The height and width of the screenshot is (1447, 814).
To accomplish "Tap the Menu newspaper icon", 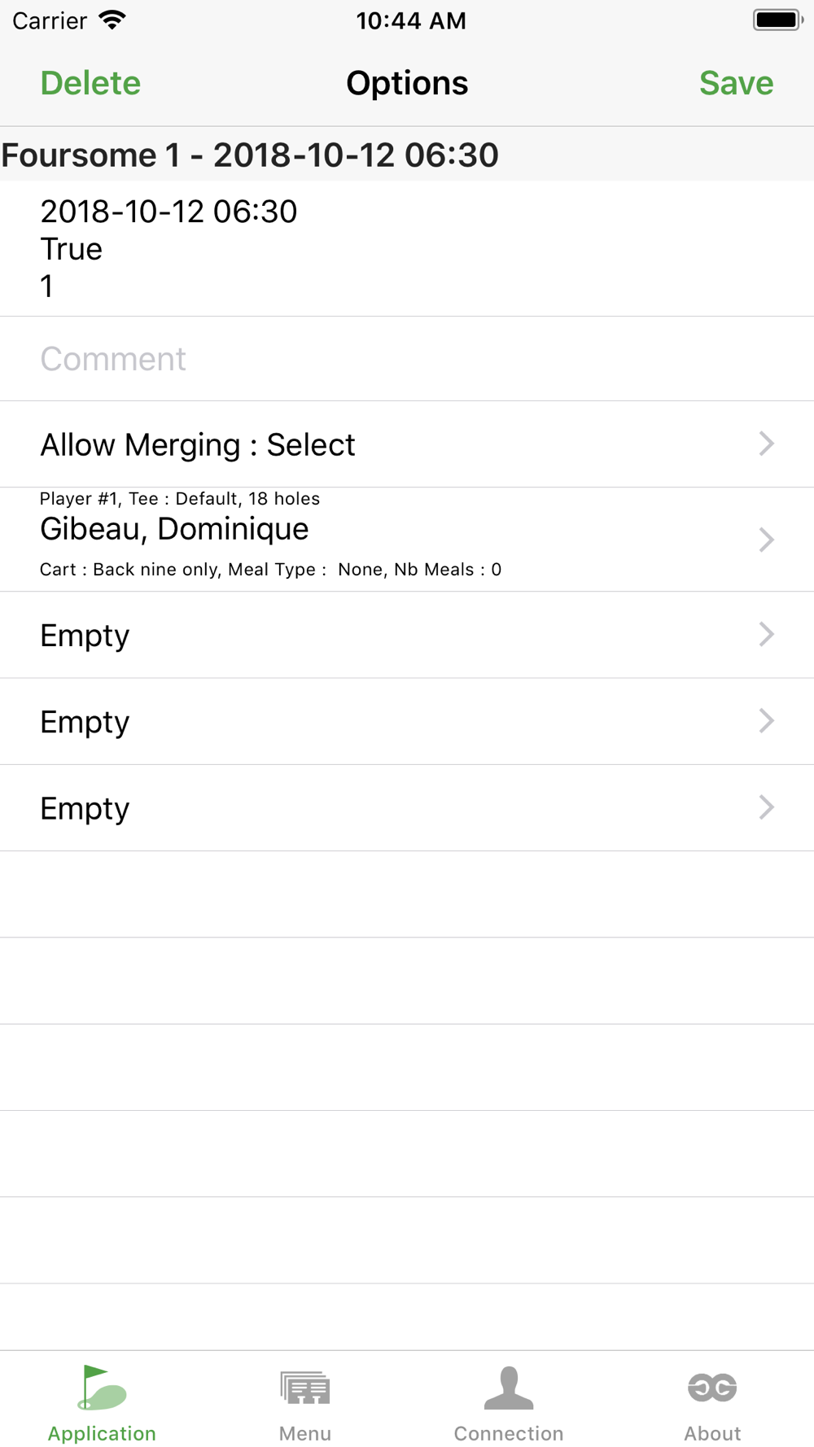I will pyautogui.click(x=305, y=1388).
